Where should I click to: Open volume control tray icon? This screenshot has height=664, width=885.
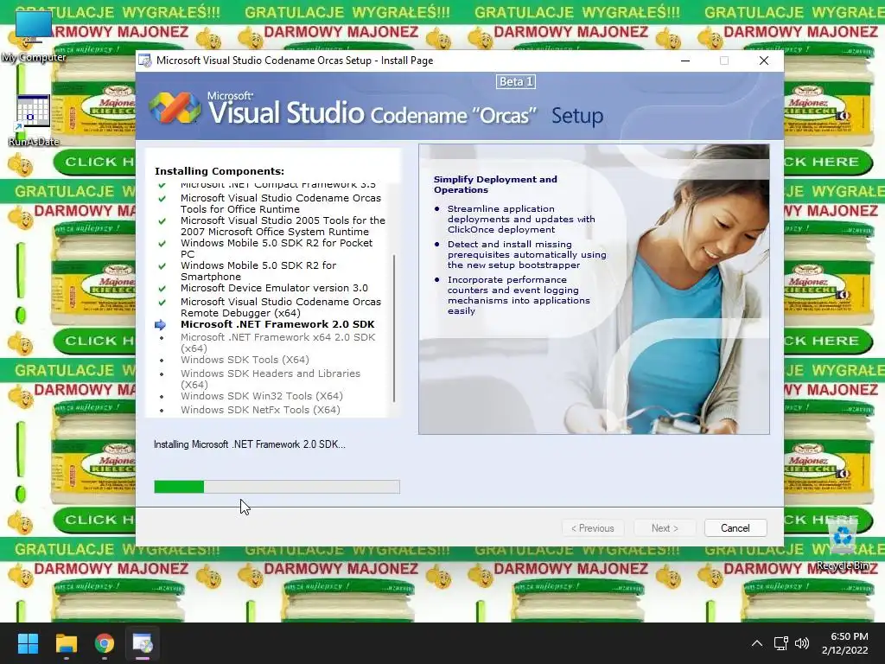[x=801, y=643]
